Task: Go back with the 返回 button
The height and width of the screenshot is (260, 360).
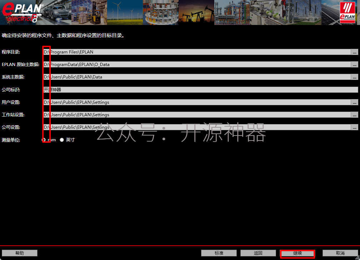Action: point(258,253)
